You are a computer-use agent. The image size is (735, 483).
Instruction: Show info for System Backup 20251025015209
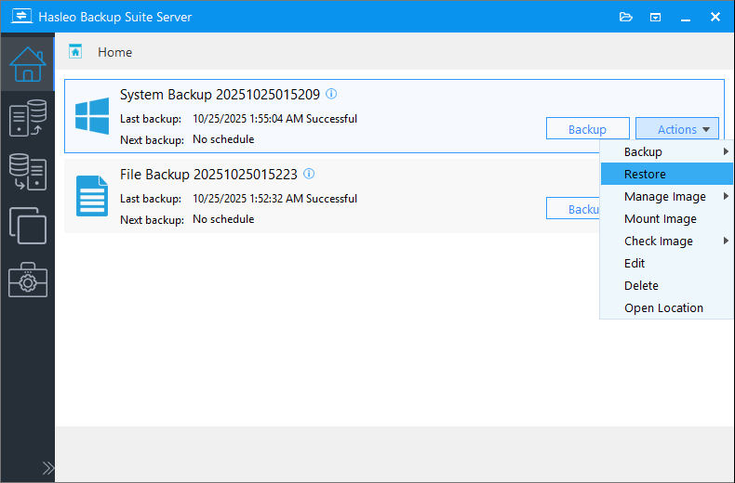[331, 94]
